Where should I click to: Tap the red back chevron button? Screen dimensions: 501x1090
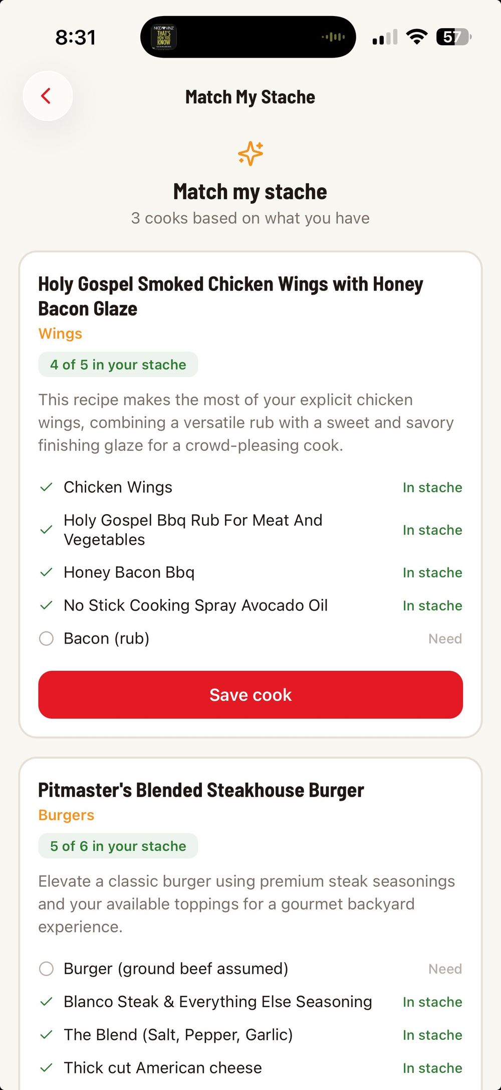coord(47,96)
